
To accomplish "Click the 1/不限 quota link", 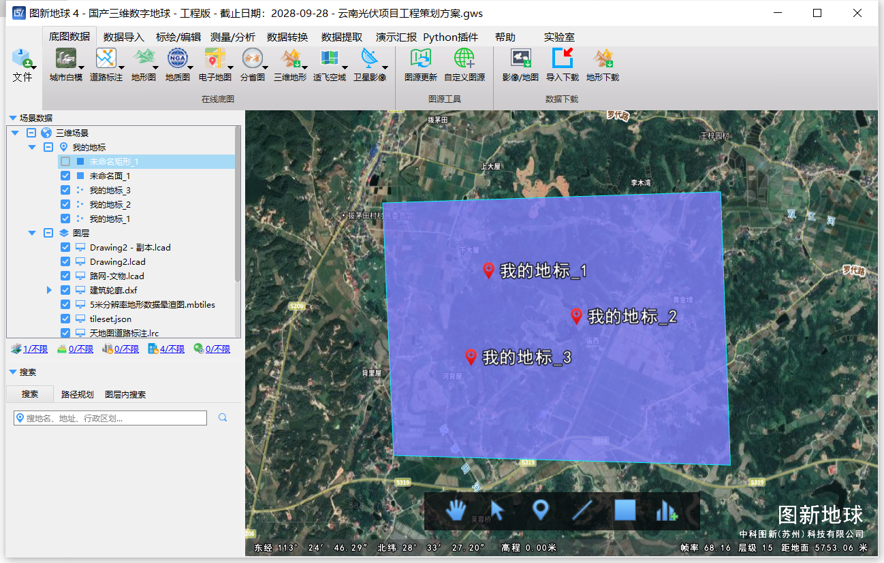I will click(35, 349).
